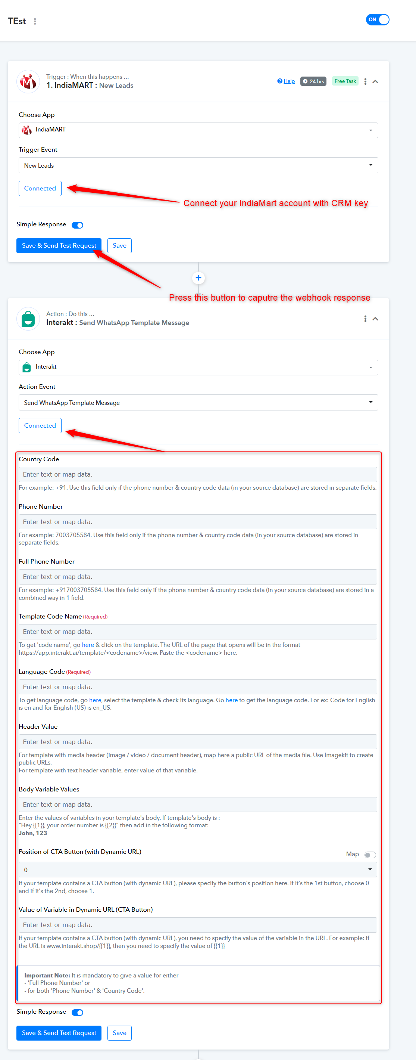Open the Choose App dropdown showing IndiaMART
The image size is (416, 1060).
pyautogui.click(x=198, y=130)
